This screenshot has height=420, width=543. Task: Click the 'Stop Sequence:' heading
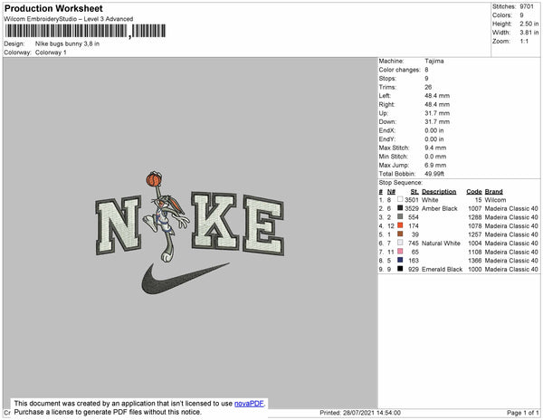[400, 183]
